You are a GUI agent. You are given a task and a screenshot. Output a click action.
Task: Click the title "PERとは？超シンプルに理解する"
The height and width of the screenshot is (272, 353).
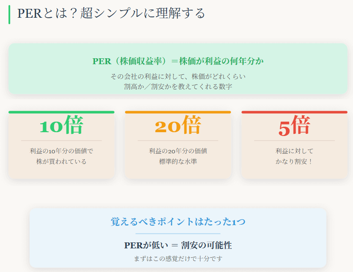pos(111,13)
